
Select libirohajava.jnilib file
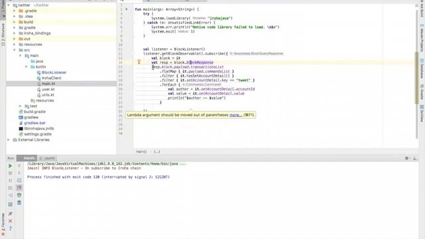coord(39,128)
